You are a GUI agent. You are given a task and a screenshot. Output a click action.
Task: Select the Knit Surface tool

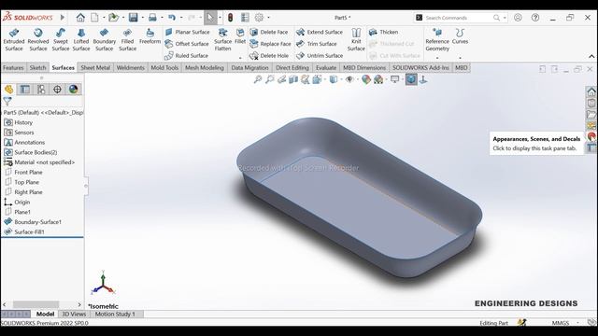tap(356, 39)
